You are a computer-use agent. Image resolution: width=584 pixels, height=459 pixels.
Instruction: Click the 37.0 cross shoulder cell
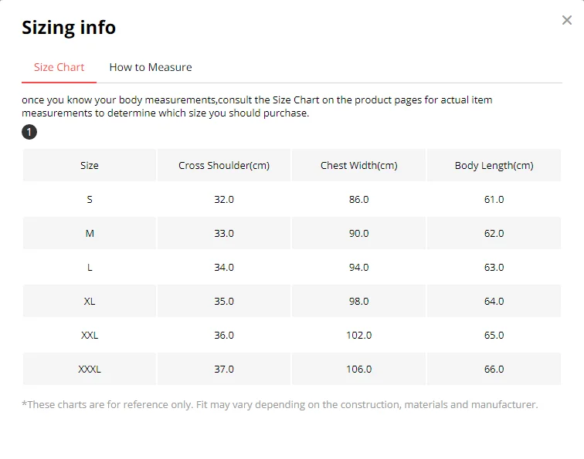tap(224, 369)
